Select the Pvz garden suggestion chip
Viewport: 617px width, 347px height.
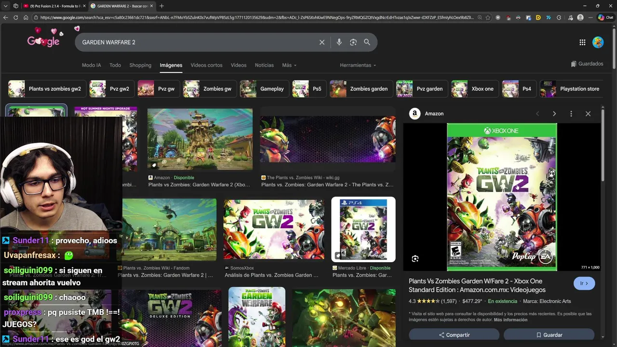coord(422,89)
